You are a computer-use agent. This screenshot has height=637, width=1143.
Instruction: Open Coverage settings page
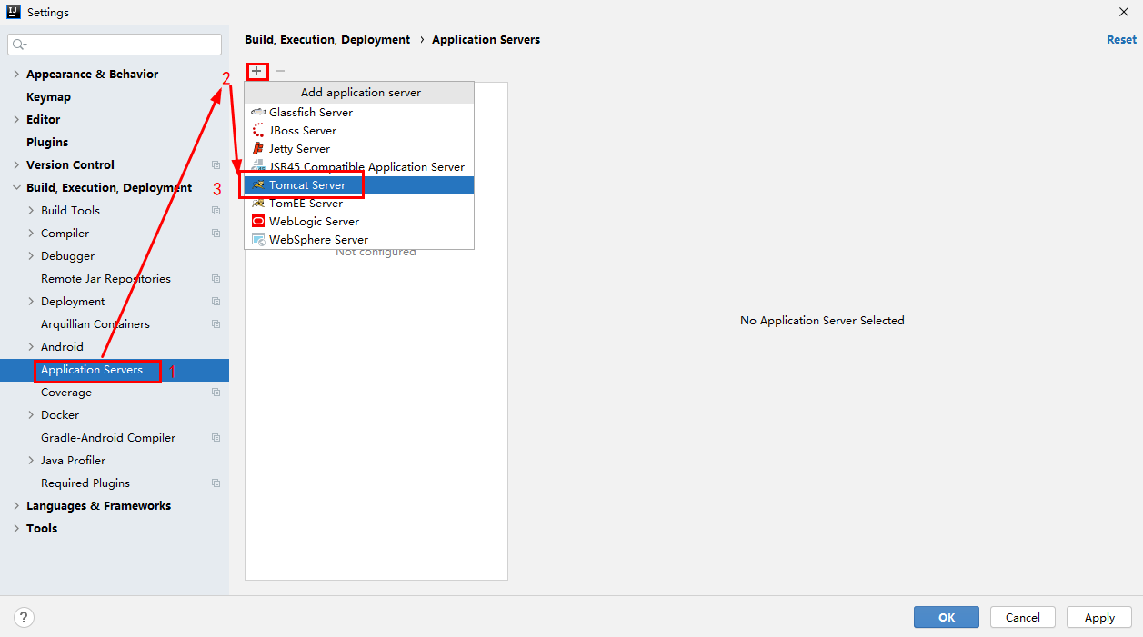click(x=66, y=393)
